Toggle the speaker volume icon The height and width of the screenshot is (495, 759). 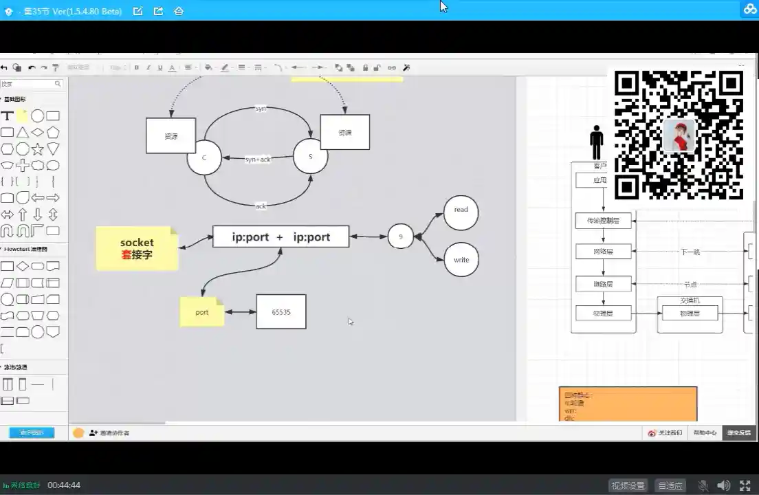coord(724,485)
